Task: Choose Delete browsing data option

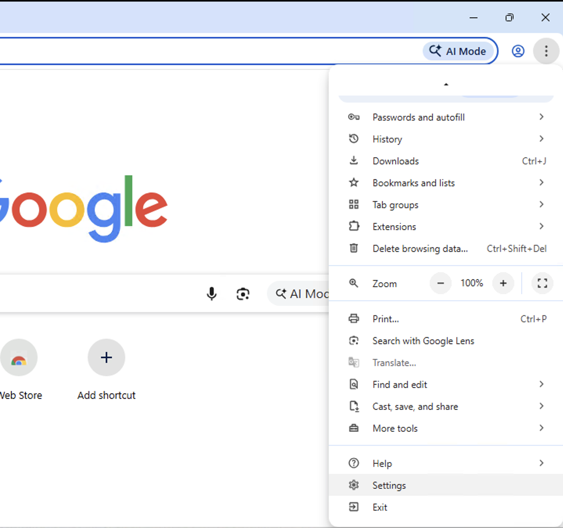Action: pyautogui.click(x=420, y=249)
